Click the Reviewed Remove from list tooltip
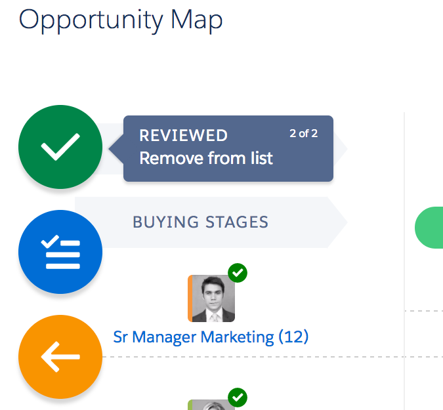443x410 pixels. click(x=228, y=148)
